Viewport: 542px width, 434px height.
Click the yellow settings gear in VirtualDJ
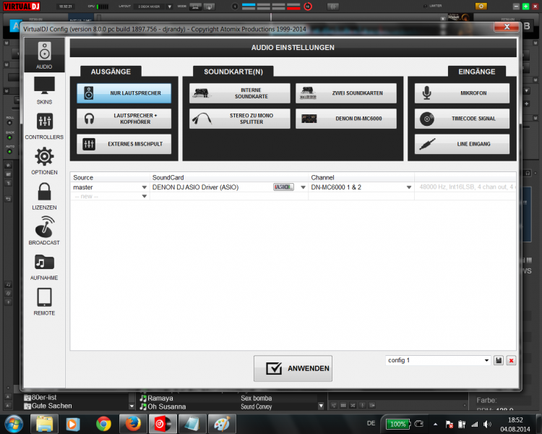481,7
